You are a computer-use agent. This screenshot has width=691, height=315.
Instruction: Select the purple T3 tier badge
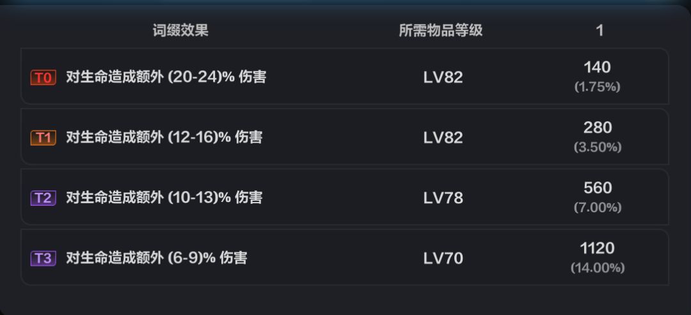tap(43, 258)
